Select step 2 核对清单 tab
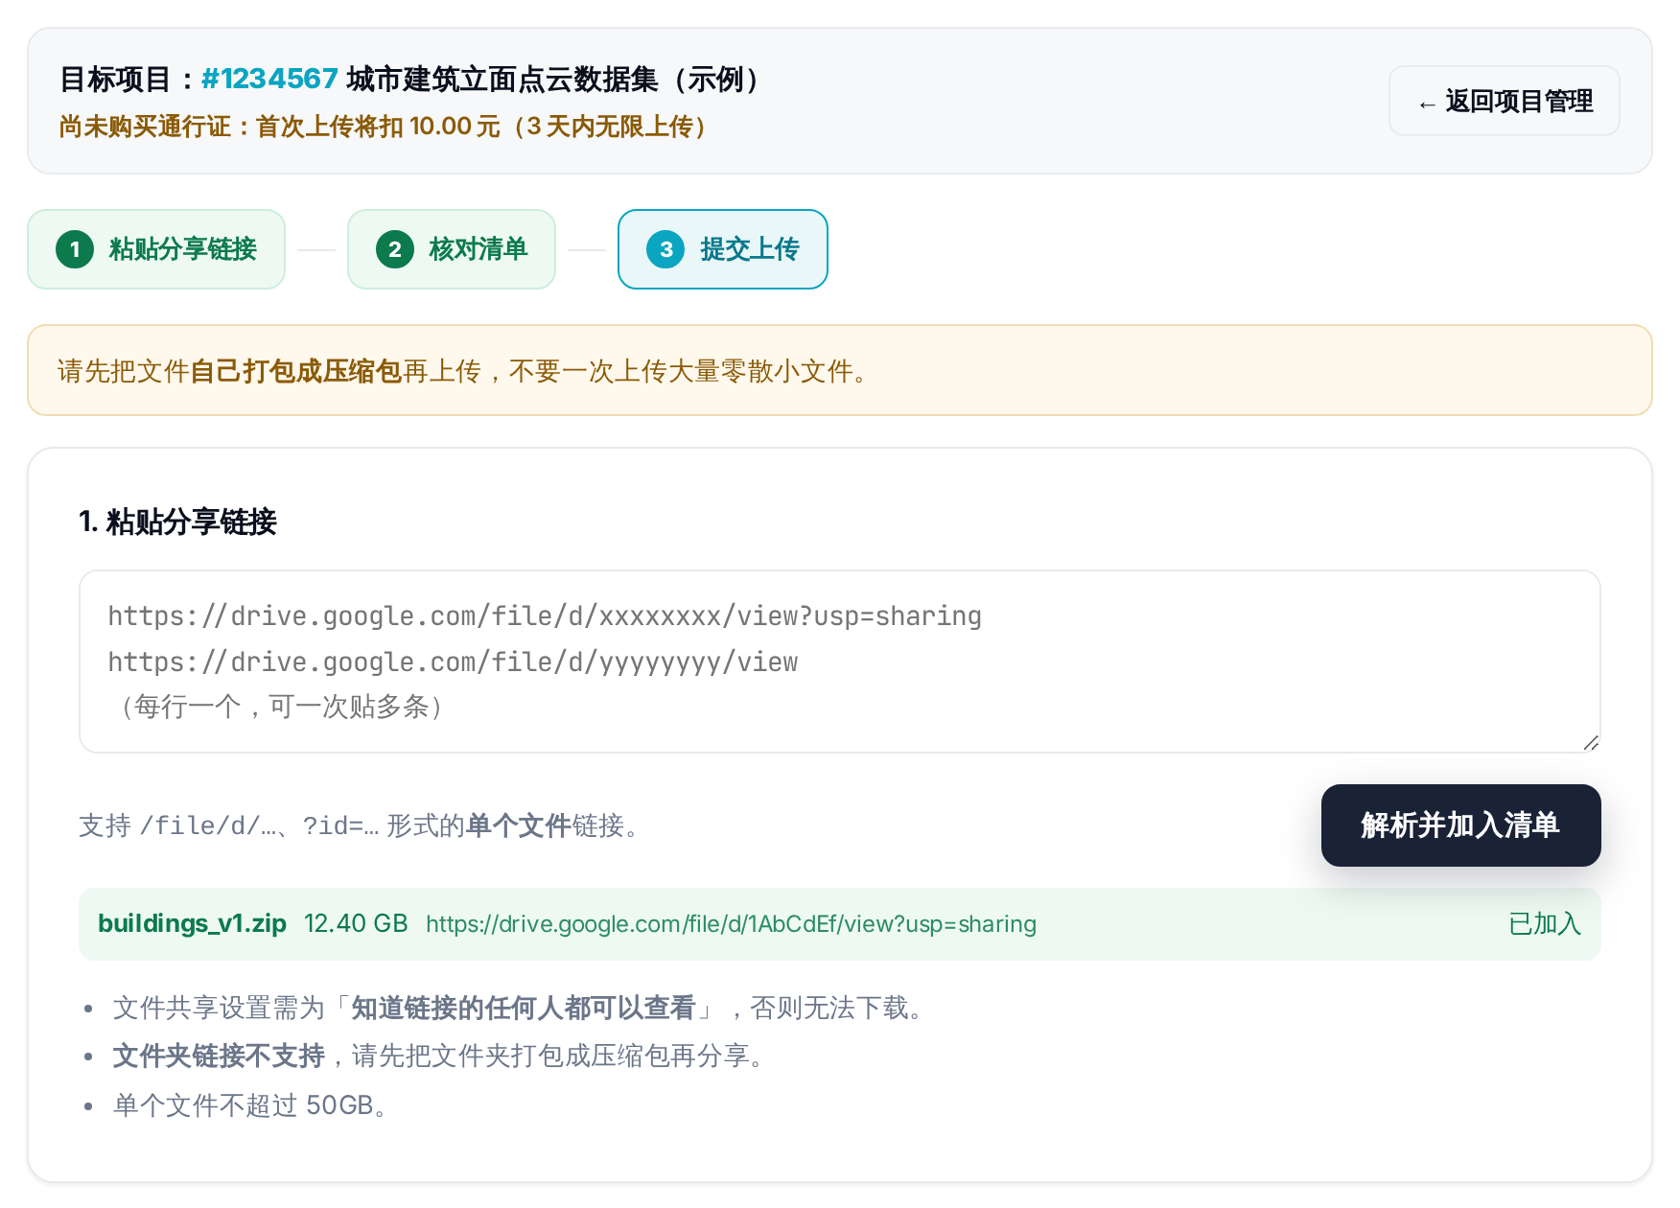The height and width of the screenshot is (1208, 1680). coord(452,249)
